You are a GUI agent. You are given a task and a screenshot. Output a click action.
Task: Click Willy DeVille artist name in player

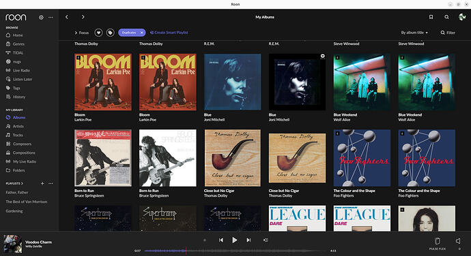pyautogui.click(x=33, y=246)
